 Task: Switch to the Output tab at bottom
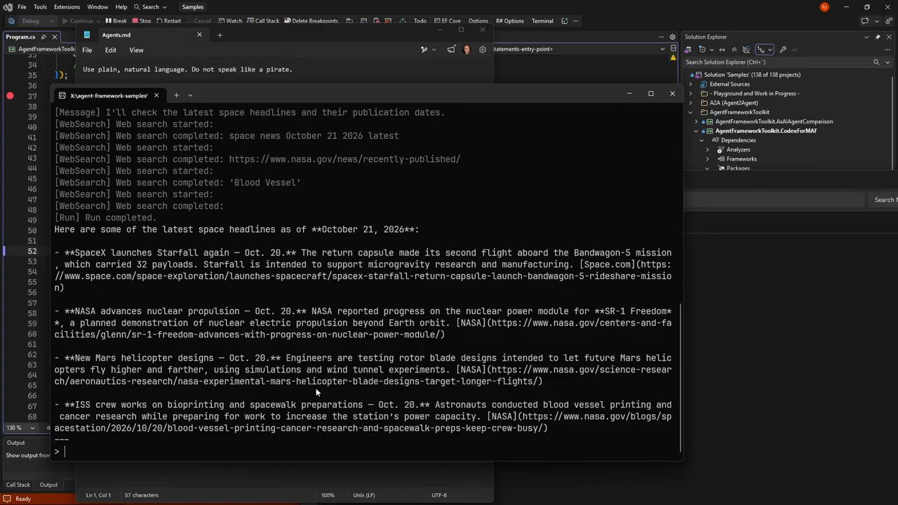coord(48,485)
